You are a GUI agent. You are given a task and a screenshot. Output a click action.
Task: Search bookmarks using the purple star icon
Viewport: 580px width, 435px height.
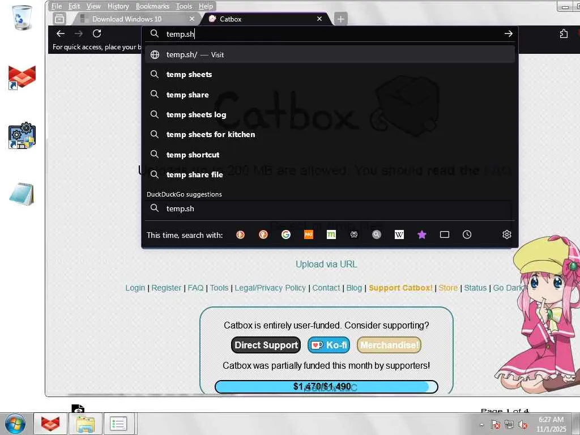point(421,234)
